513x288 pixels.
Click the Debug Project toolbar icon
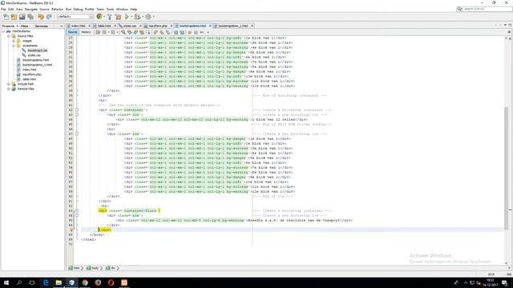(137, 17)
